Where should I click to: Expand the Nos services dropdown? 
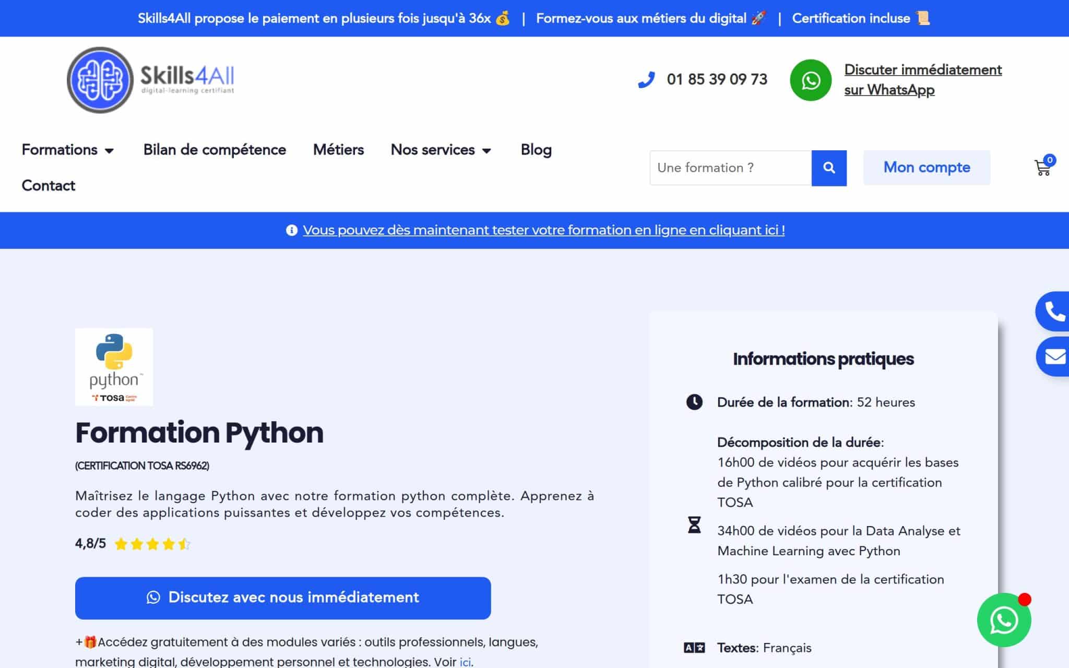pyautogui.click(x=441, y=150)
